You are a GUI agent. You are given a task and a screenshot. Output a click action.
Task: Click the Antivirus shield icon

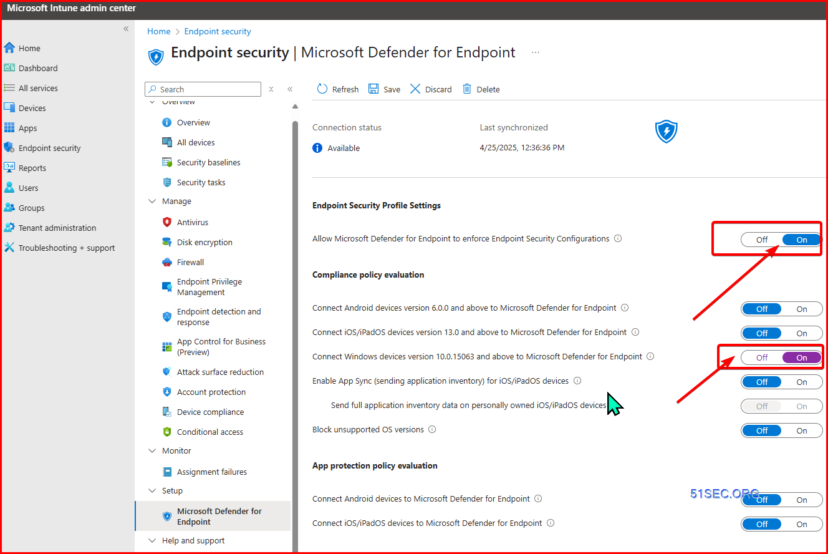click(167, 222)
